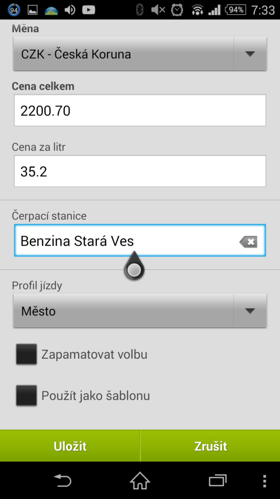Cancel with the Zrušit button
This screenshot has width=280, height=499.
pyautogui.click(x=210, y=446)
